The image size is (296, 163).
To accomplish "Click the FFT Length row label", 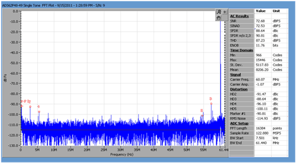I will (239, 128).
